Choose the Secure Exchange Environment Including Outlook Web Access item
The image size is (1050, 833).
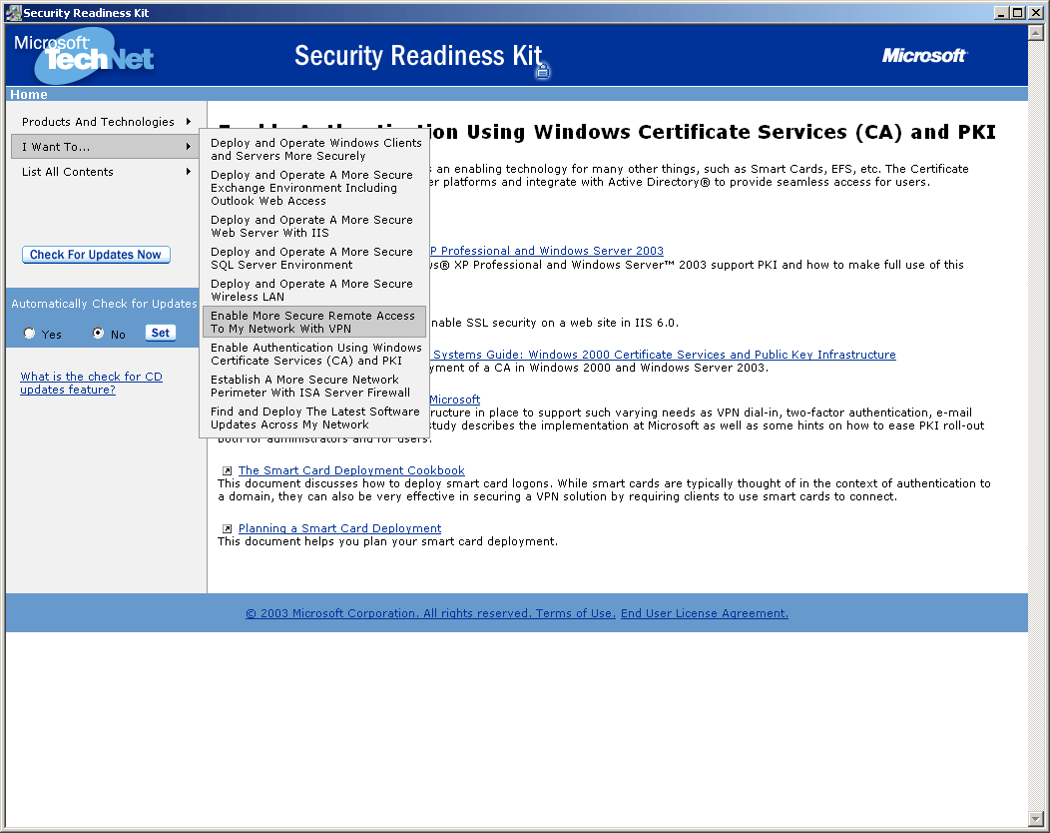(314, 188)
